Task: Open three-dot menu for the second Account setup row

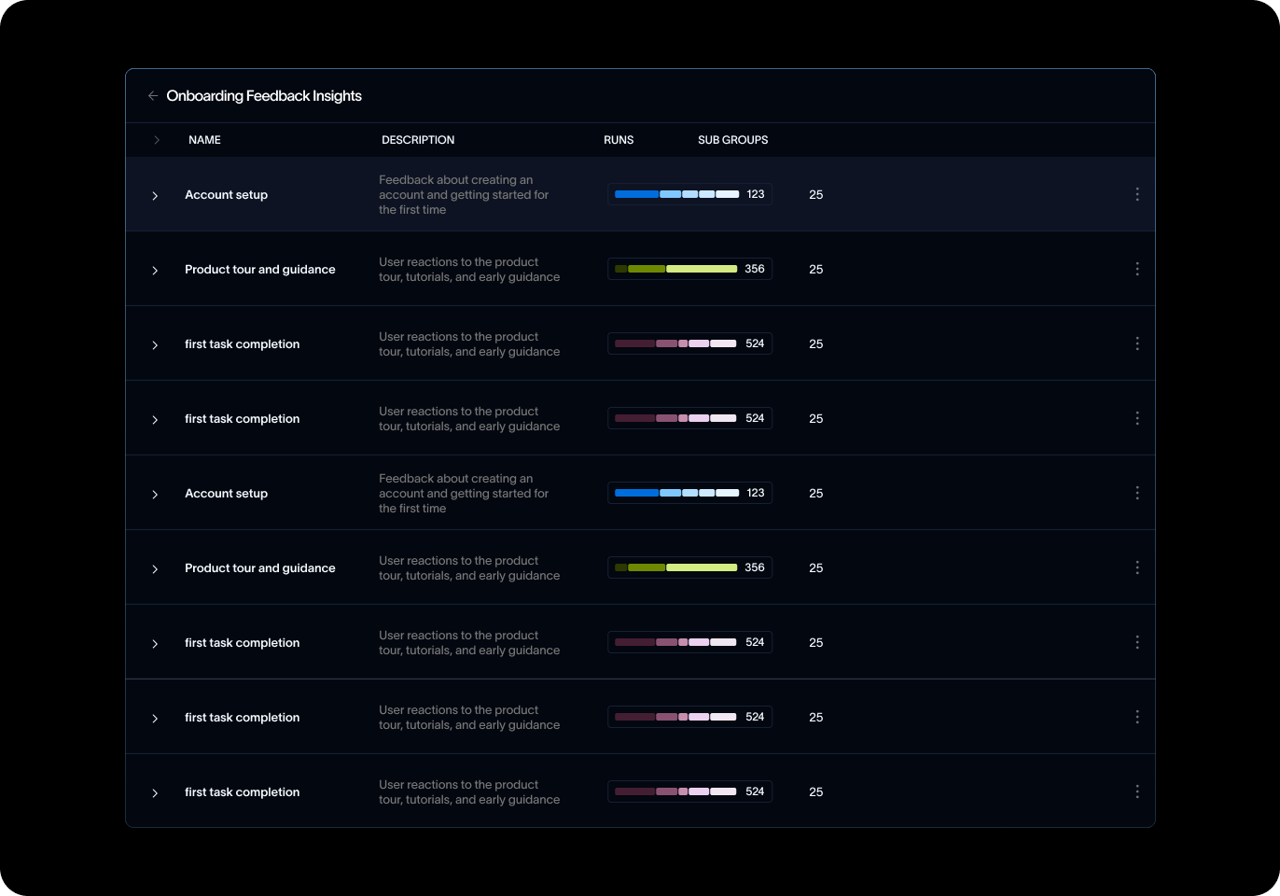Action: pos(1136,493)
